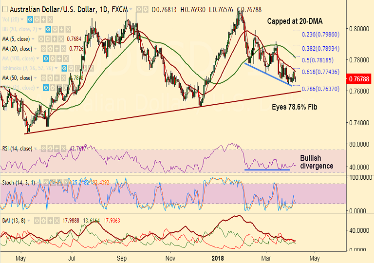Expand Ichimoku (9, 26, 52, 26) dropdown arrow
Image resolution: width=374 pixels, height=264 pixels.
(56, 68)
